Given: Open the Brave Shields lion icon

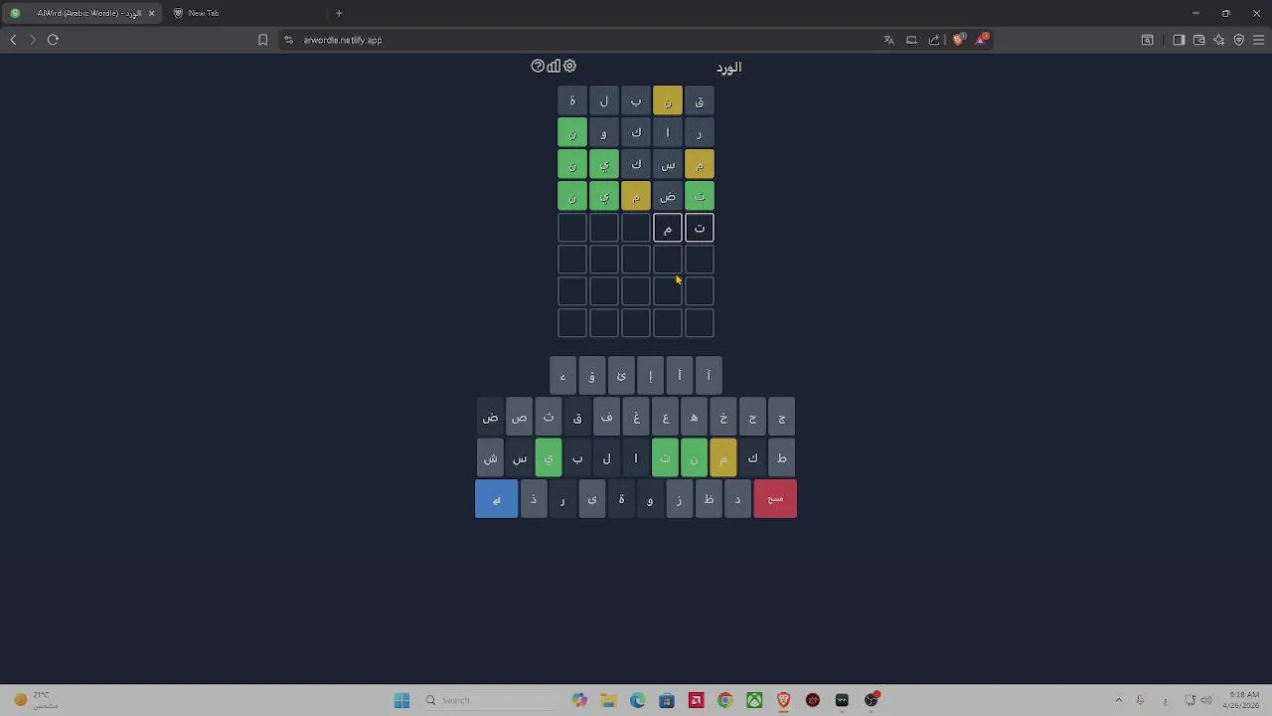Looking at the screenshot, I should pyautogui.click(x=958, y=40).
